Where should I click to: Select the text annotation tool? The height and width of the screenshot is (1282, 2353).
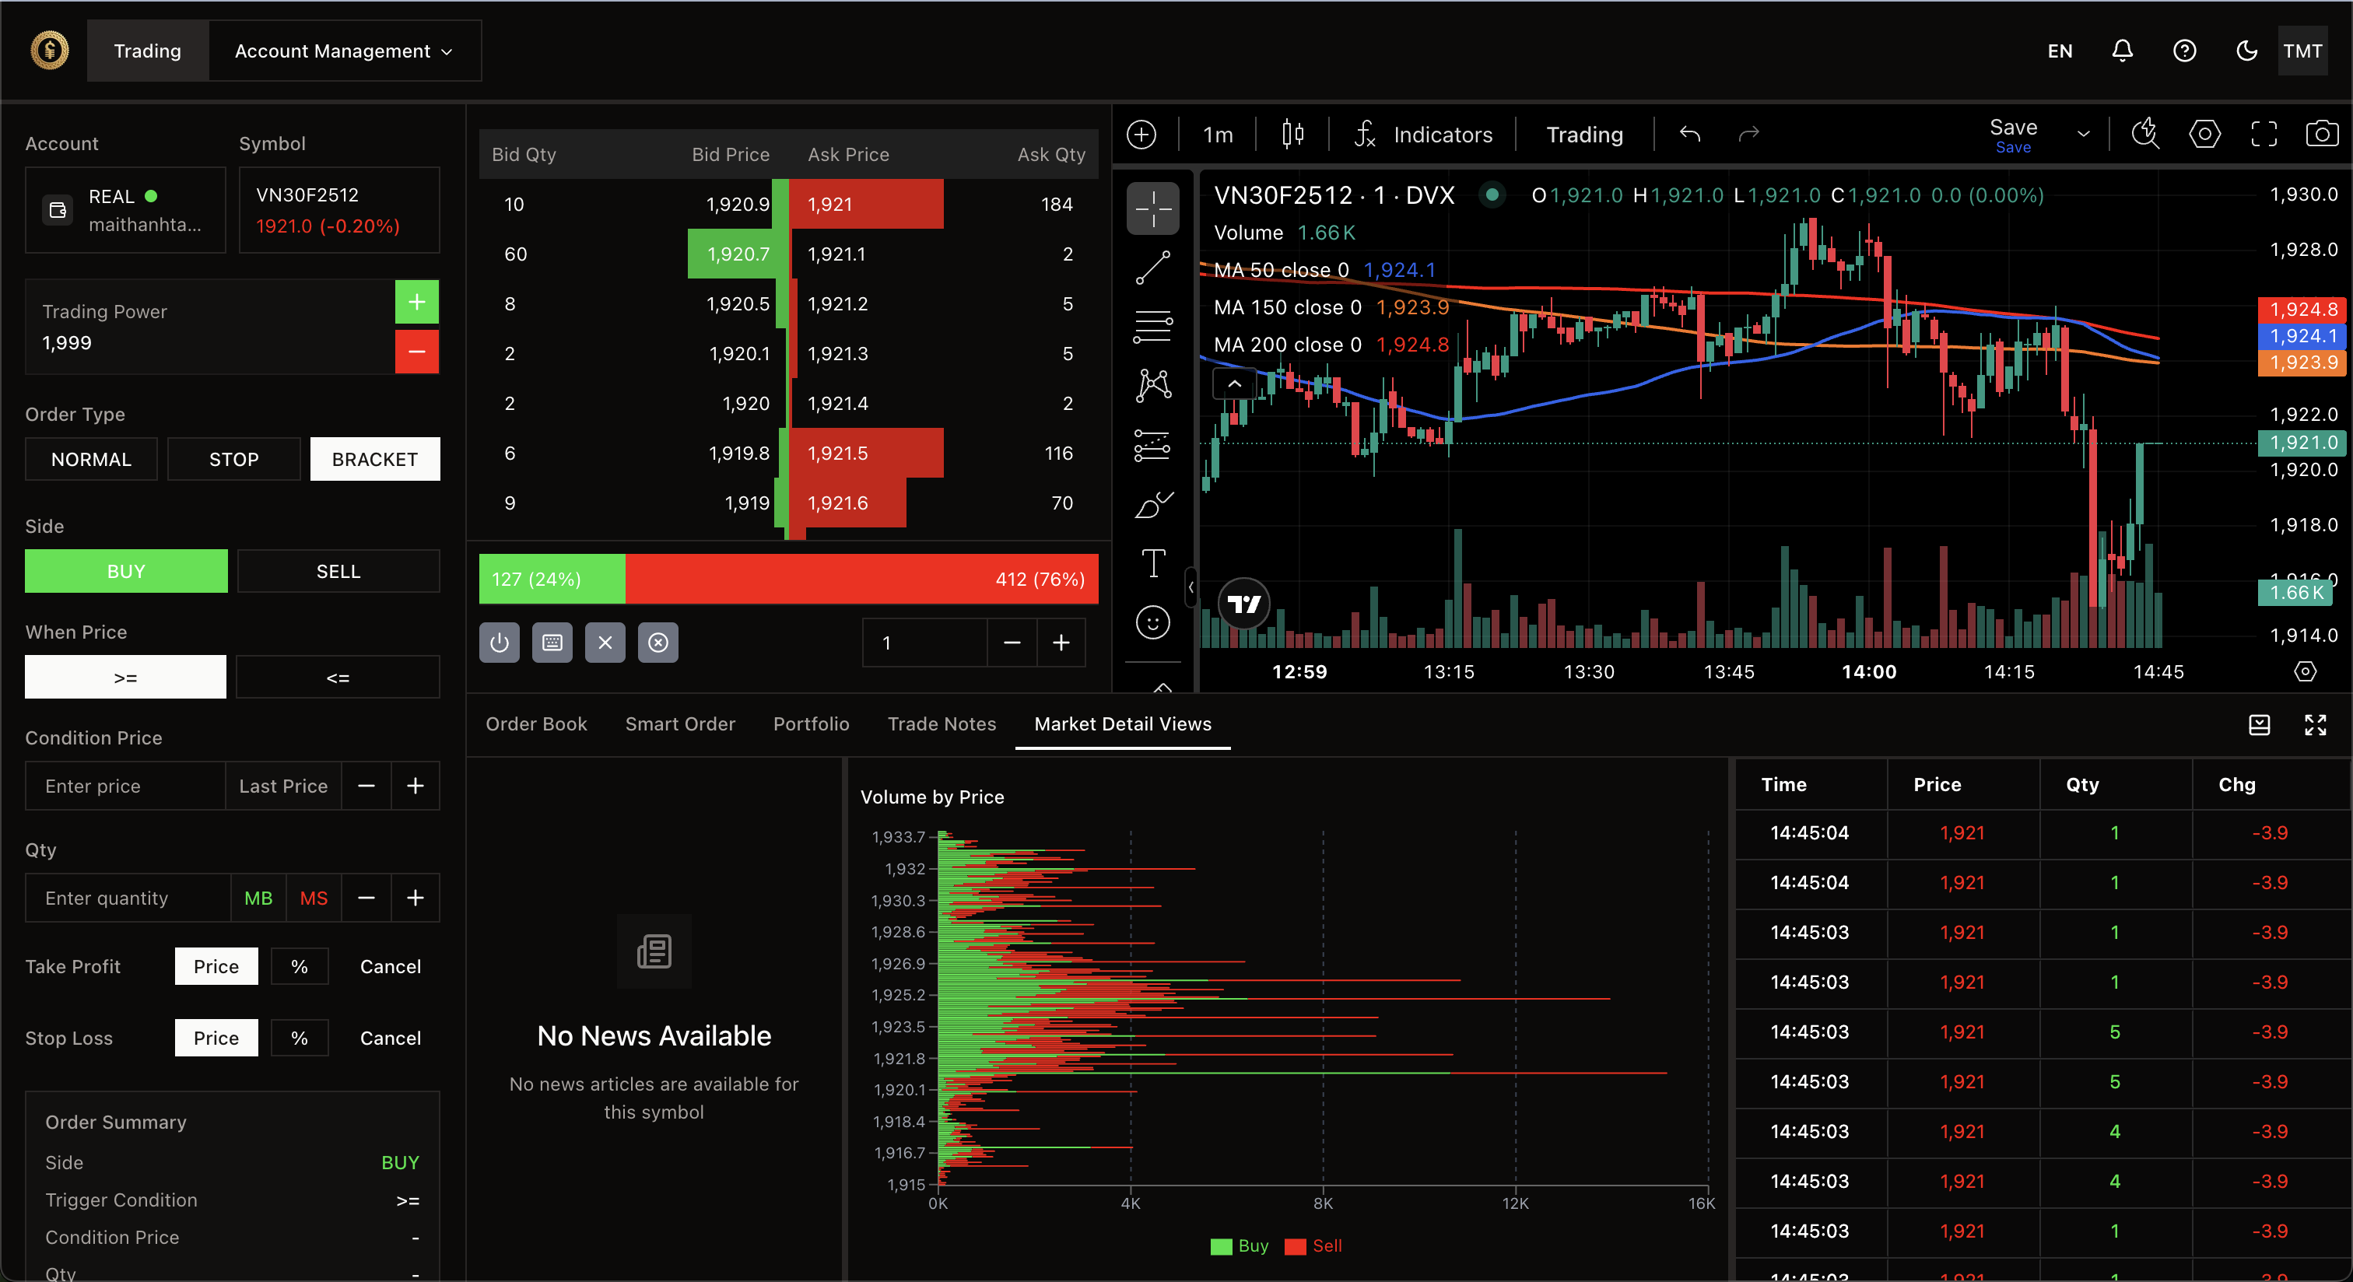point(1152,562)
